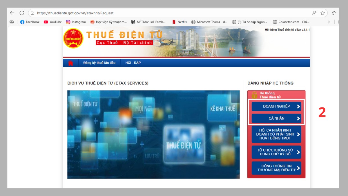Open the HỎI - ĐÁP menu
This screenshot has height=196, width=348.
tap(133, 63)
